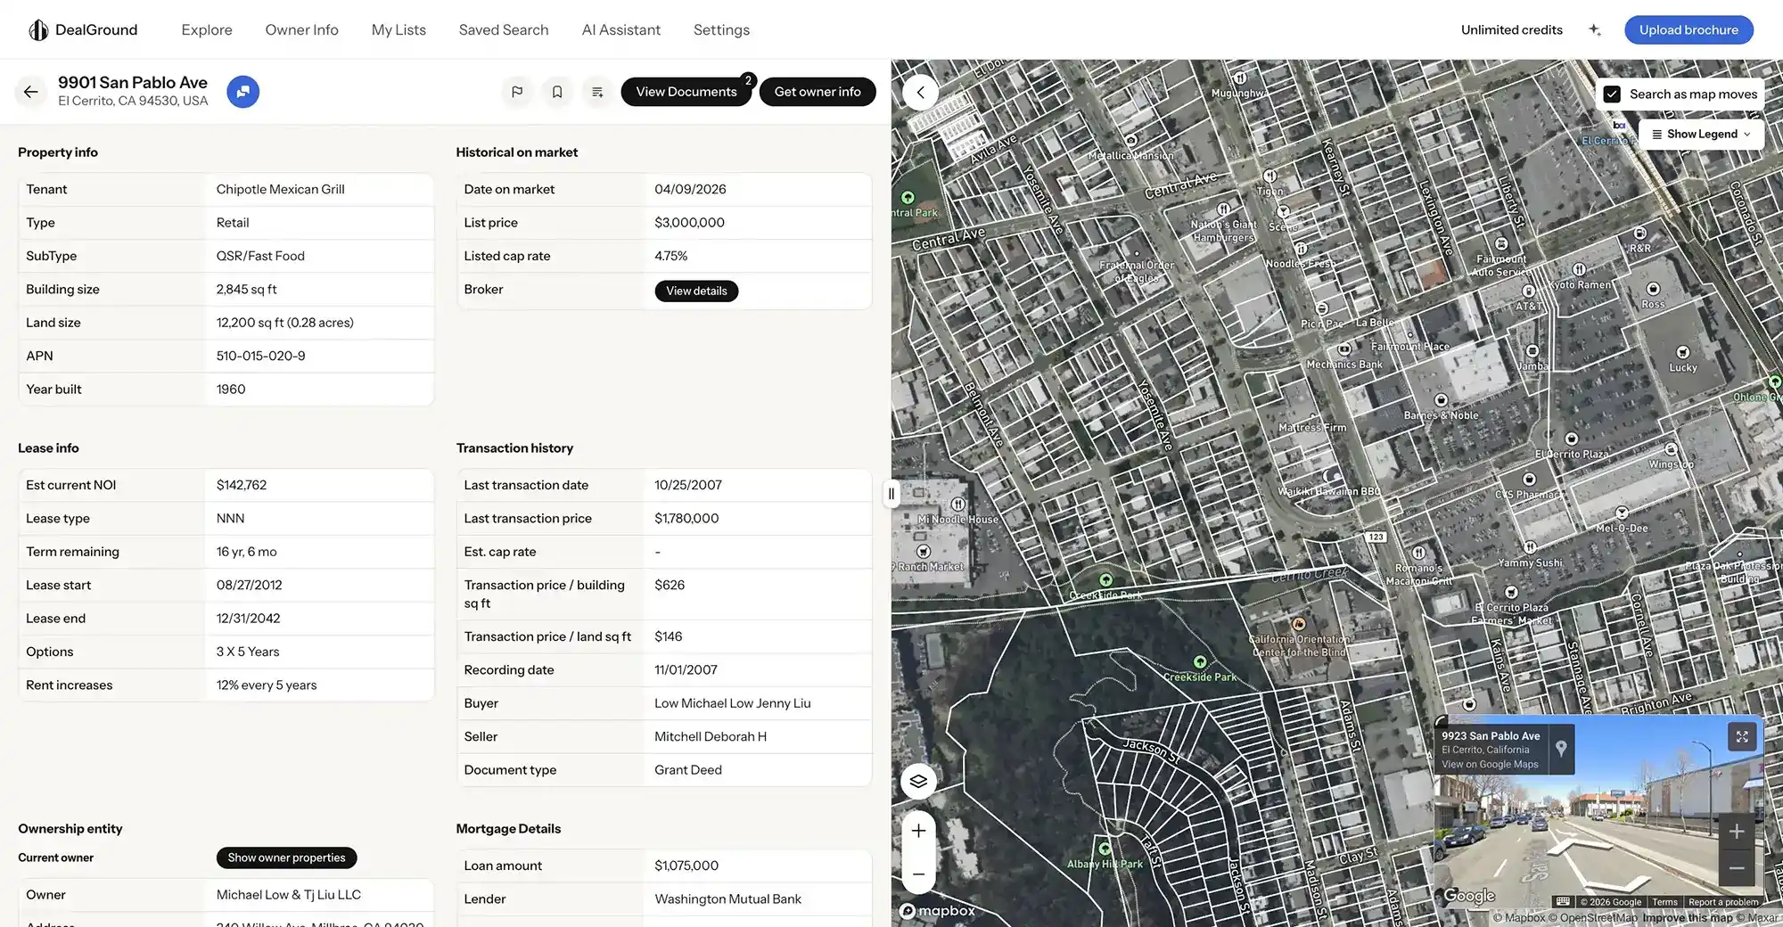Viewport: 1783px width, 927px height.
Task: Open Settings in top navigation
Action: [x=721, y=29]
